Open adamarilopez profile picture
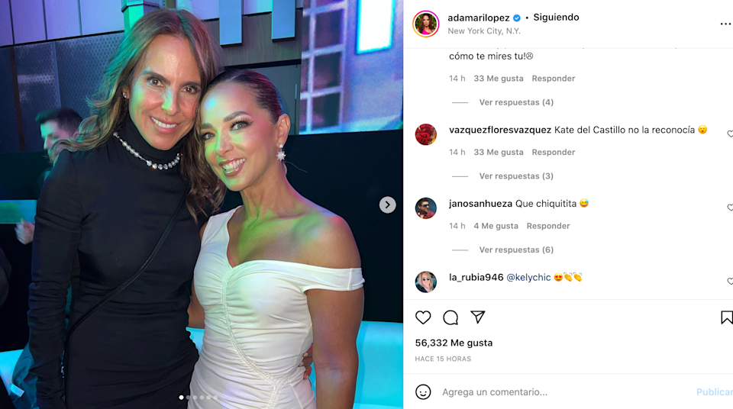The height and width of the screenshot is (409, 733). point(426,24)
